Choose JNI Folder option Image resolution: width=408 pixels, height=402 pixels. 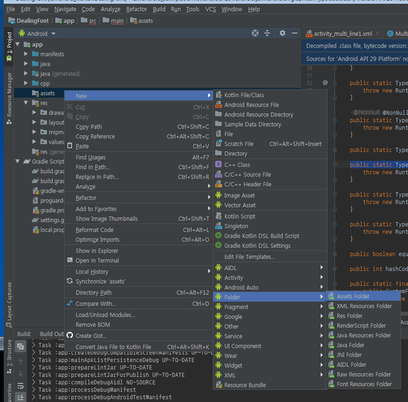pos(363,355)
